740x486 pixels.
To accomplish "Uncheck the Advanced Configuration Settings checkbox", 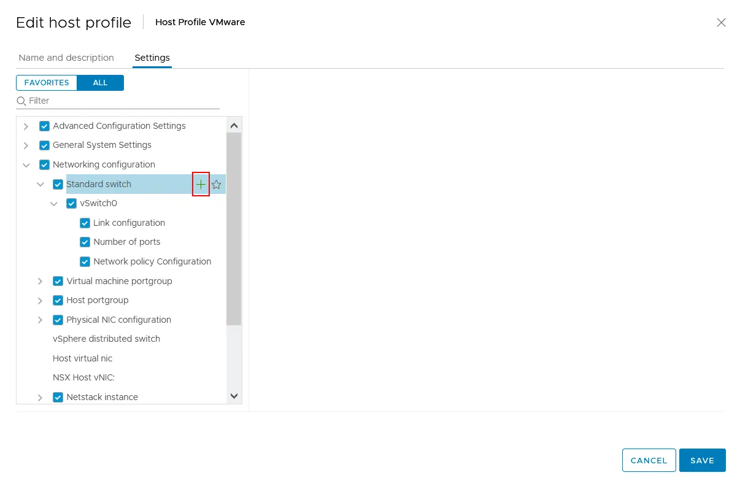I will click(x=44, y=126).
